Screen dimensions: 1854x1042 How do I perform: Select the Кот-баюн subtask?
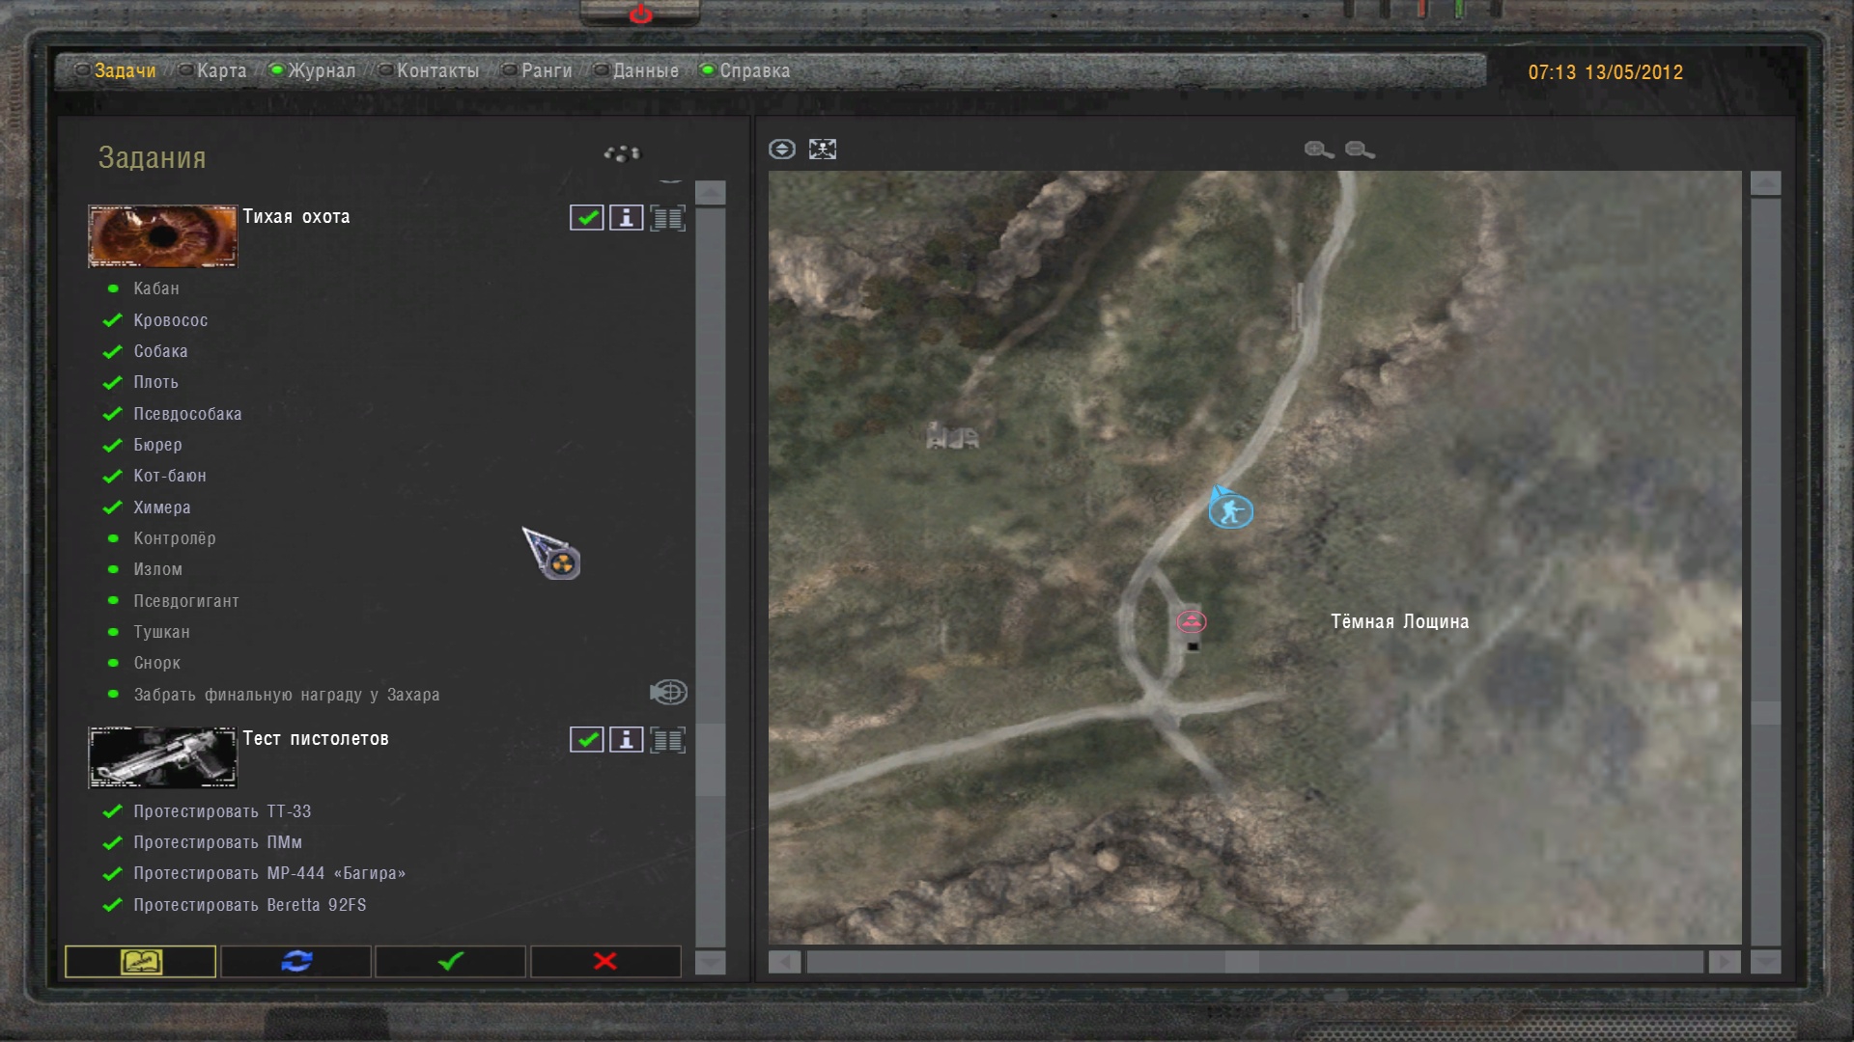(169, 476)
